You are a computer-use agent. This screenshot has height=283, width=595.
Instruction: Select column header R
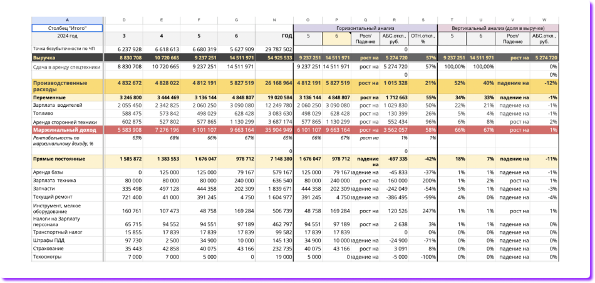[394, 19]
